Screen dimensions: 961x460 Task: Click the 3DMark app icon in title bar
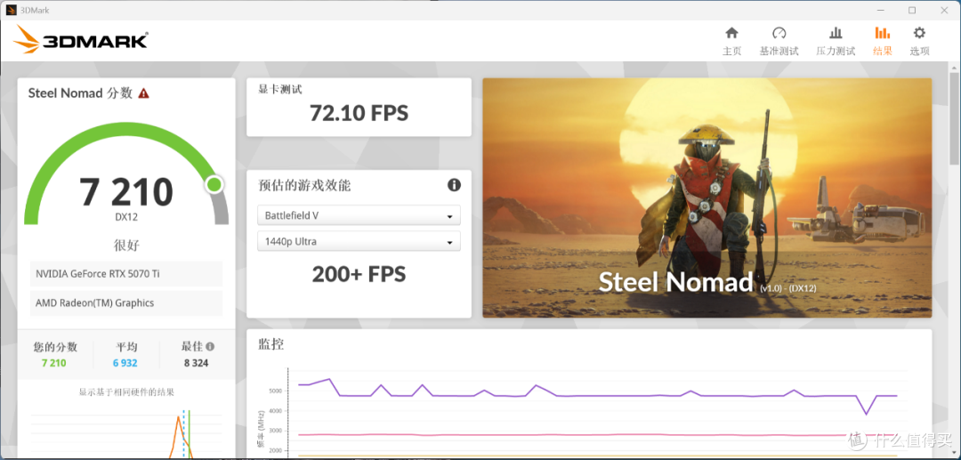11,11
